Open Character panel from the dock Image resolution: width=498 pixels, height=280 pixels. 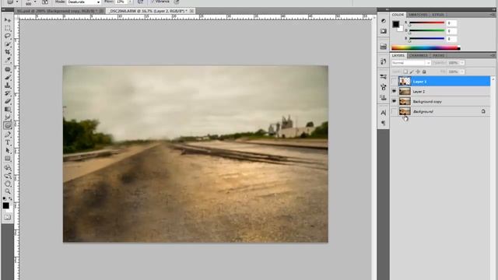tap(384, 113)
